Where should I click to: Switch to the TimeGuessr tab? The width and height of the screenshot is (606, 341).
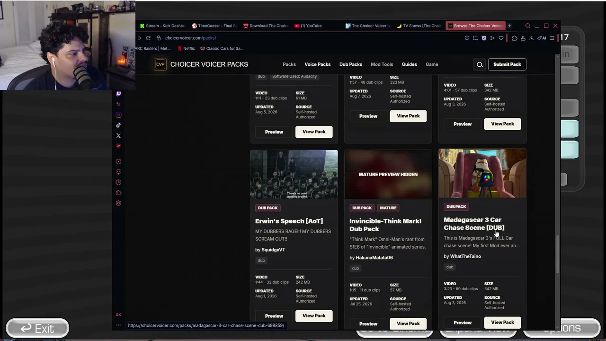tap(214, 26)
